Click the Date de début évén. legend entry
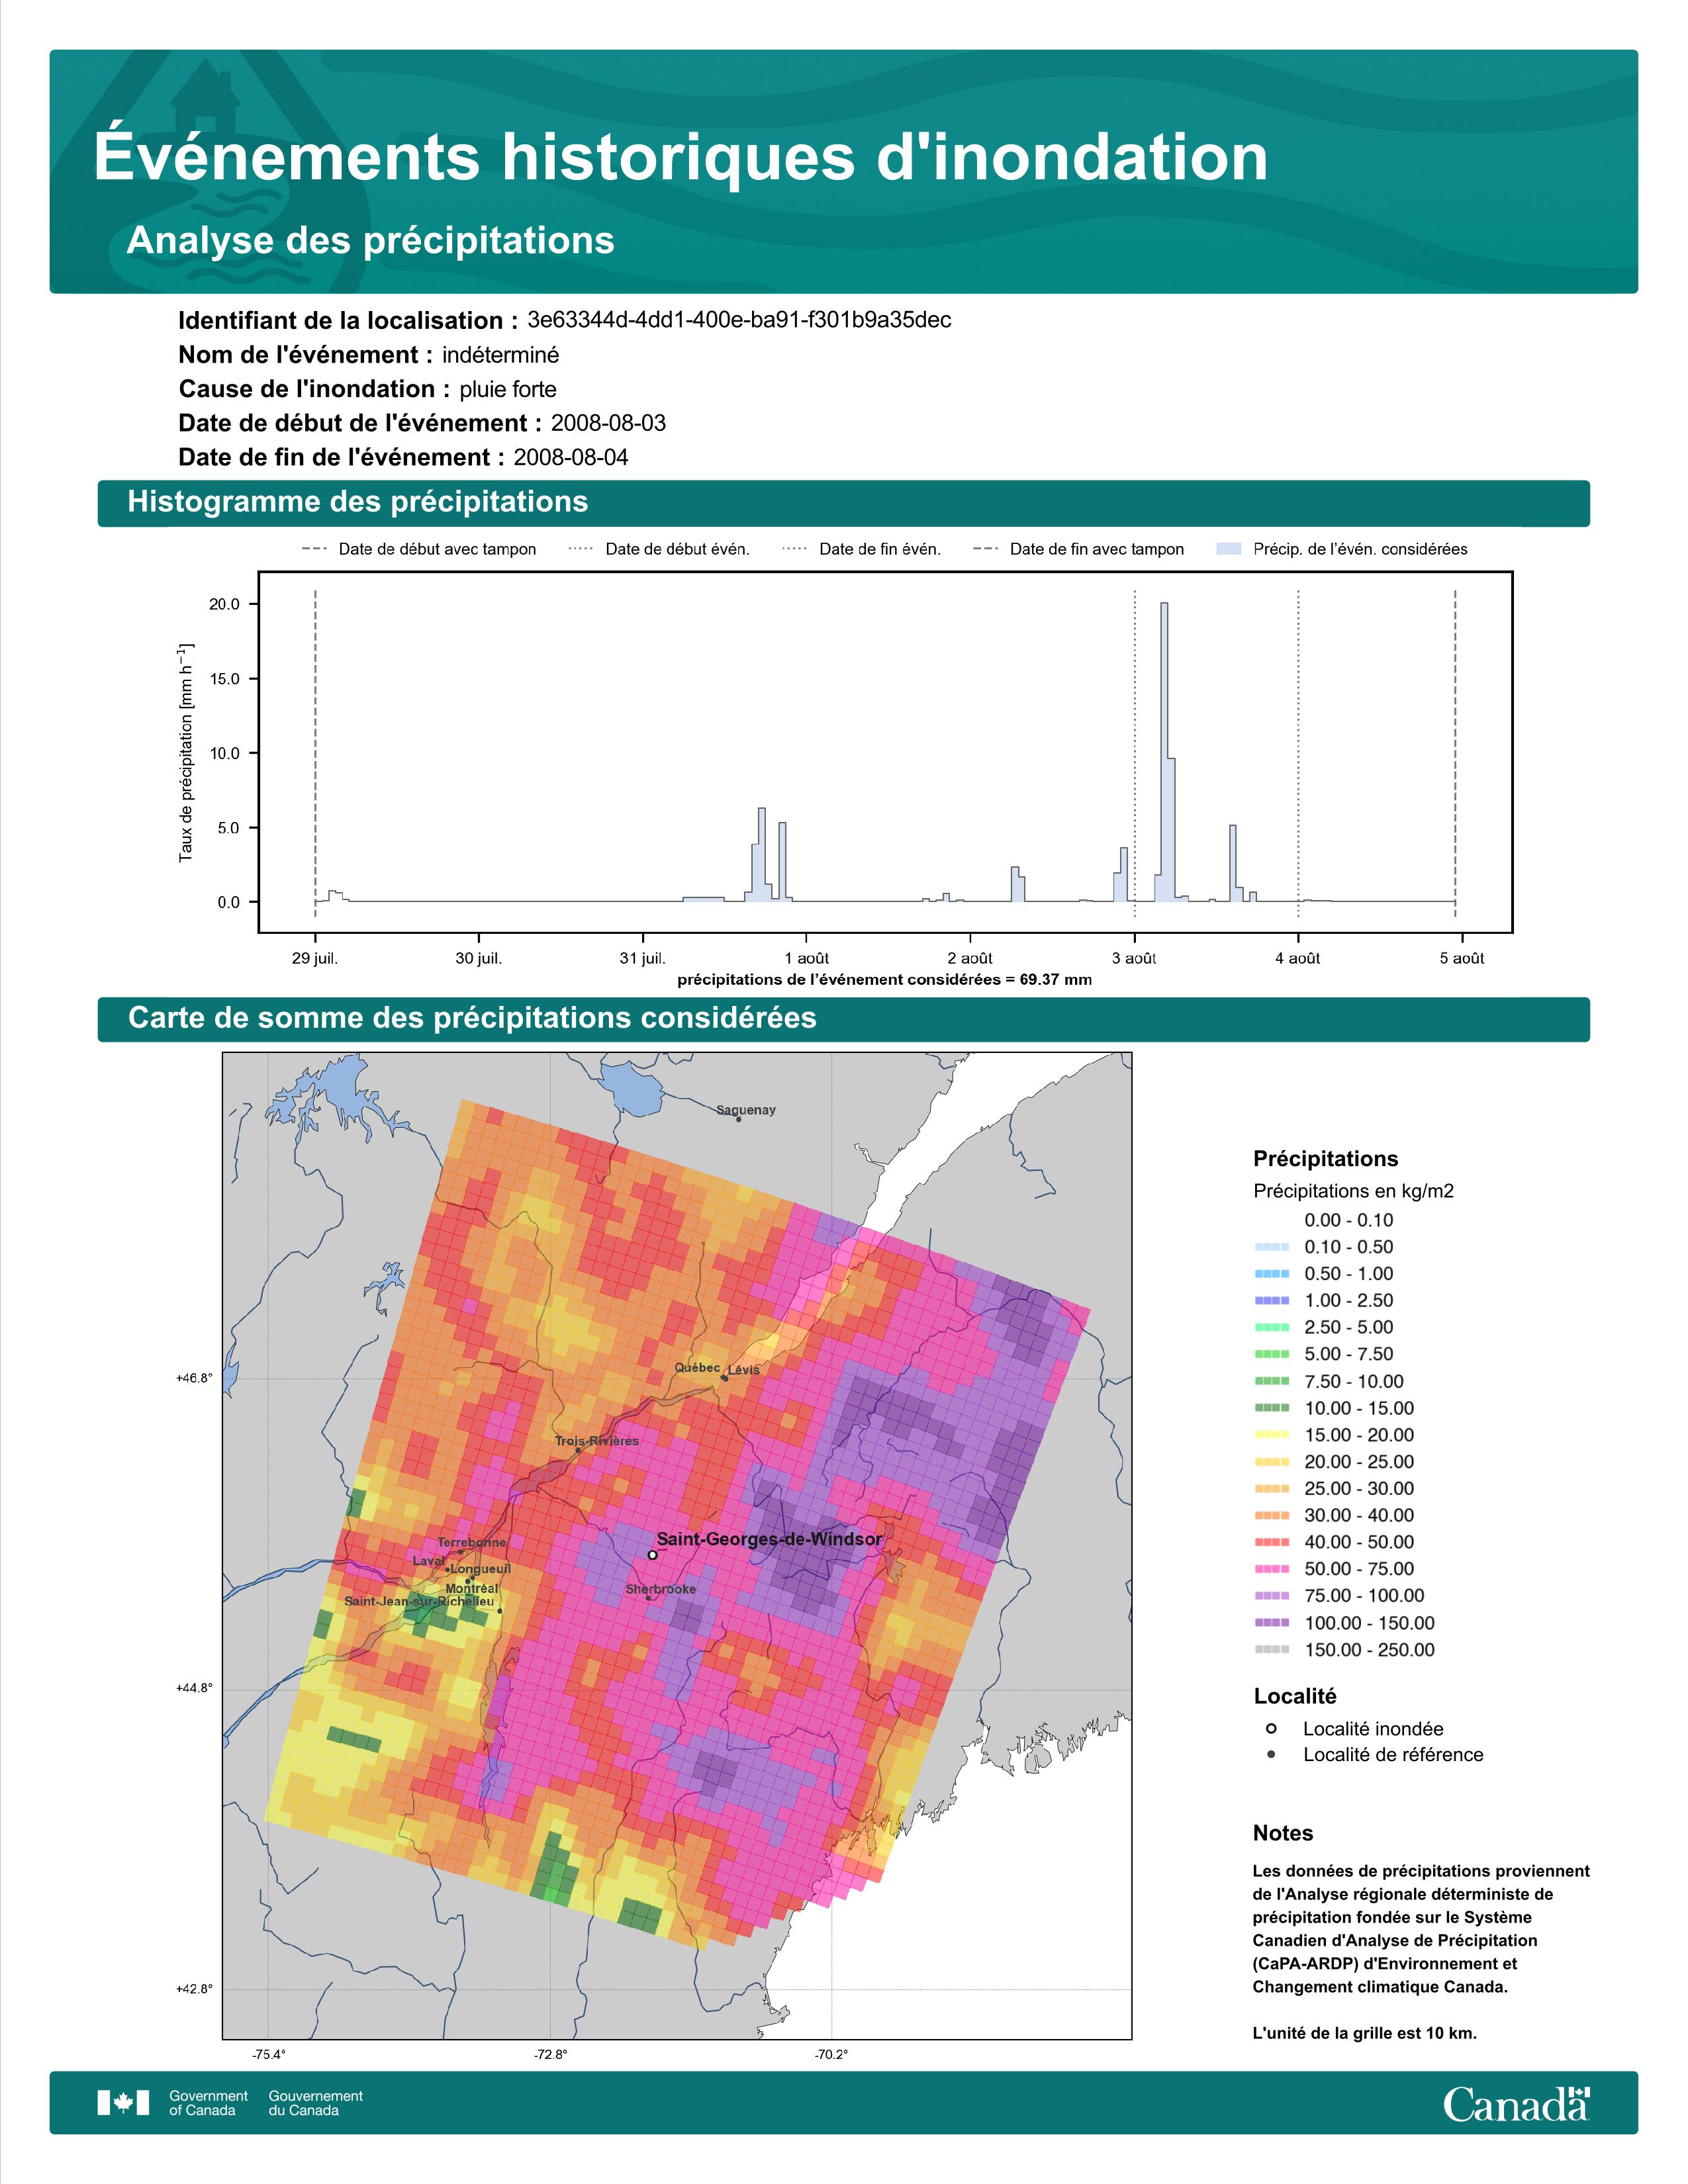 [659, 549]
